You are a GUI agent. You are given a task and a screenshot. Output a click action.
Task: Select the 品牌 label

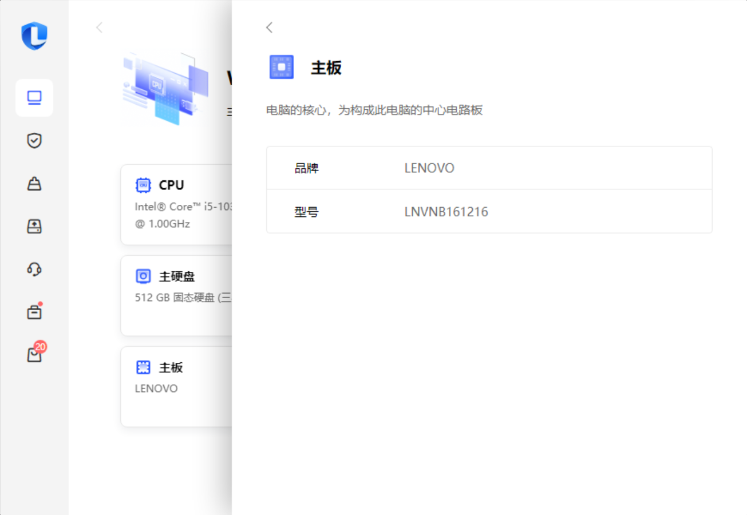306,168
